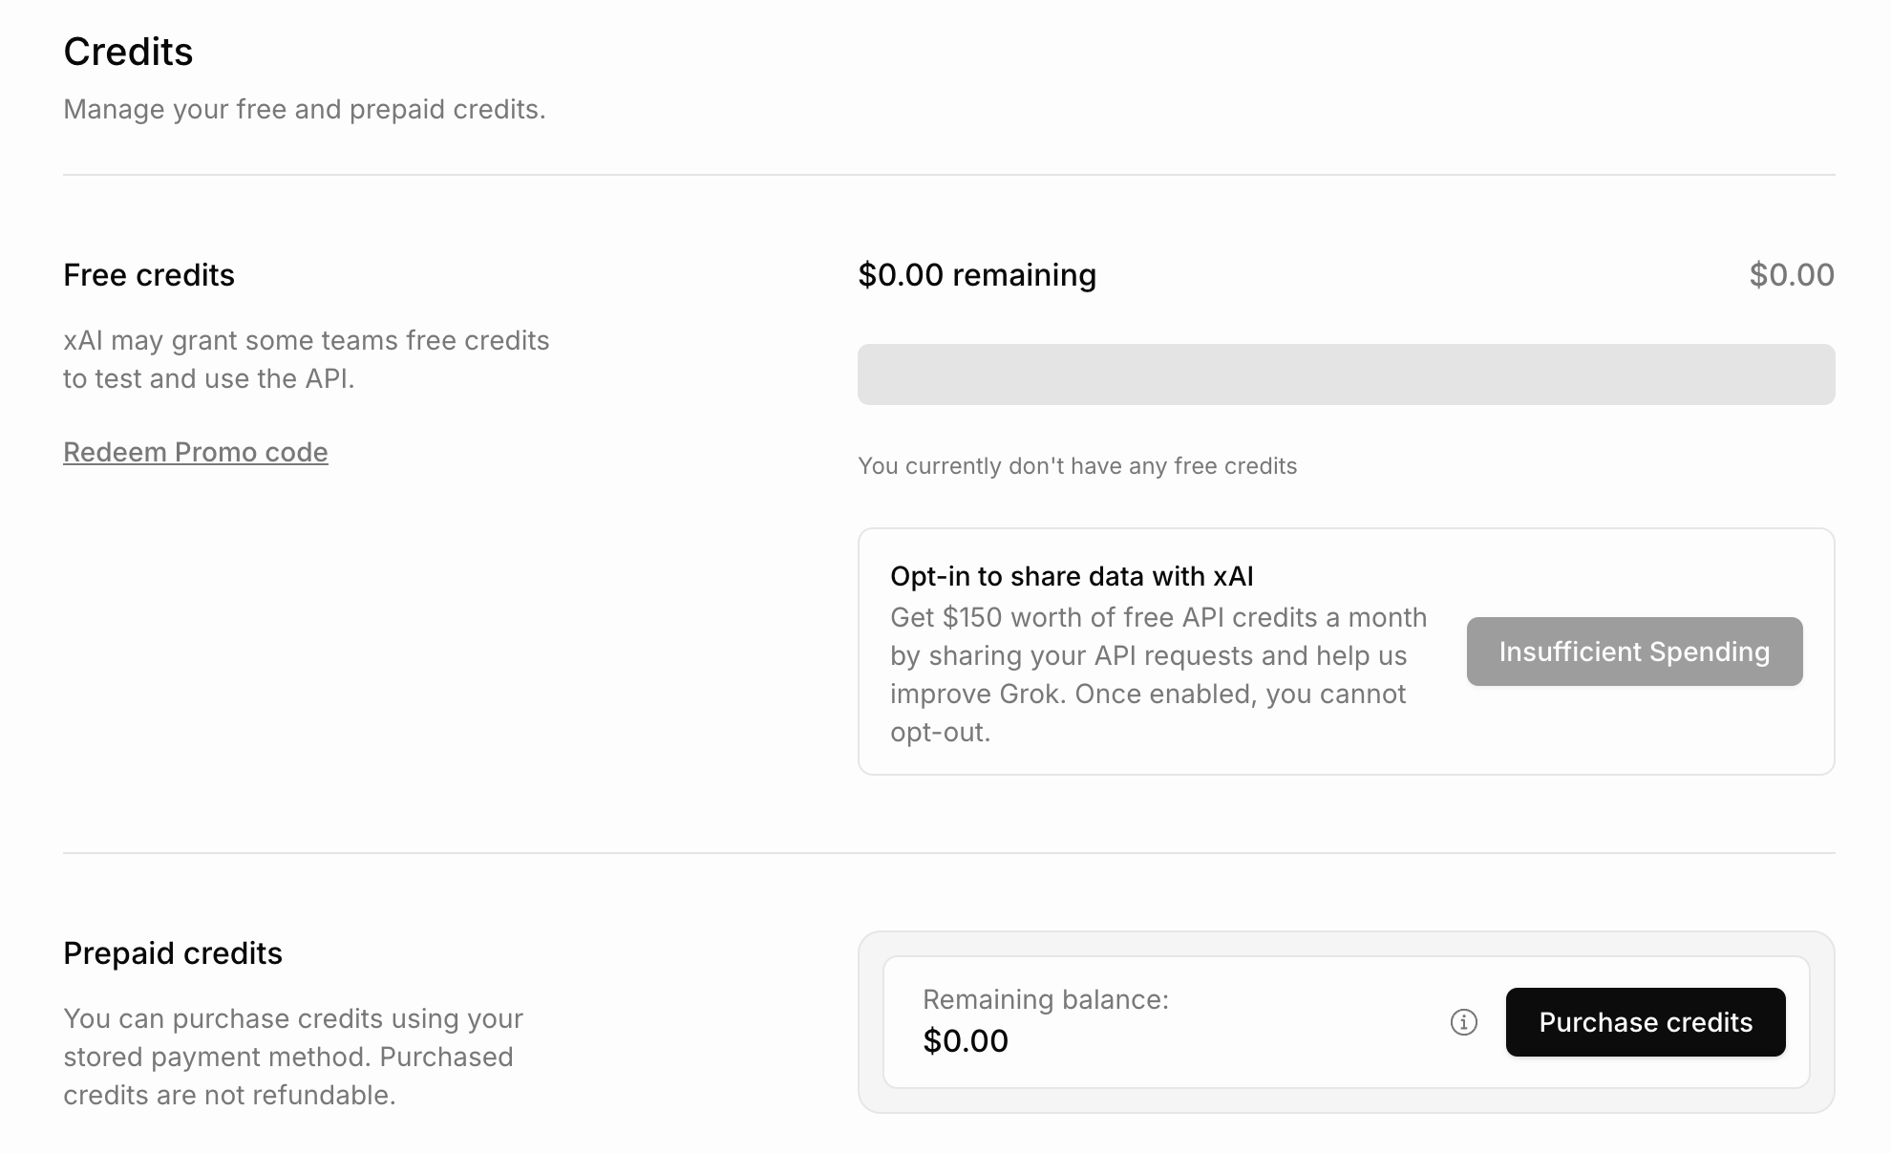This screenshot has height=1154, width=1891.
Task: Click the Prepaid credits section title
Action: [173, 953]
